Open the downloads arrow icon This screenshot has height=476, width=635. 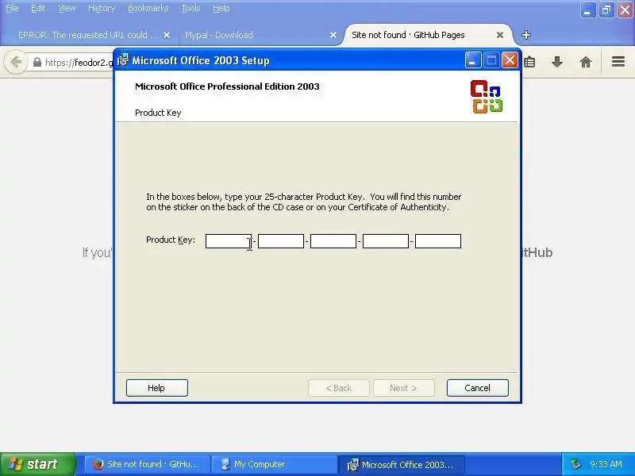point(557,62)
